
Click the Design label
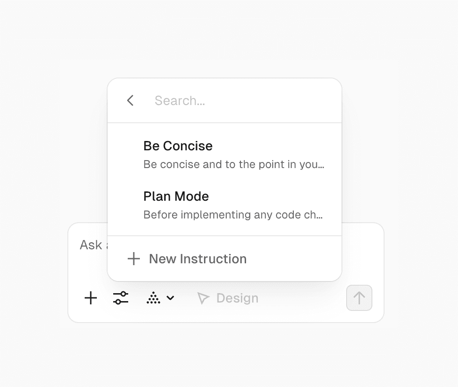point(236,298)
